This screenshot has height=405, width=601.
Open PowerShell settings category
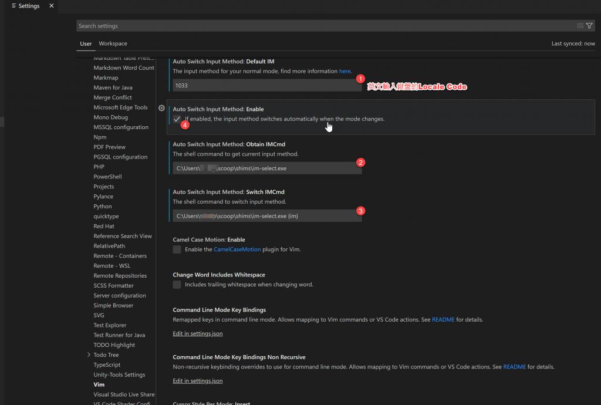point(108,177)
